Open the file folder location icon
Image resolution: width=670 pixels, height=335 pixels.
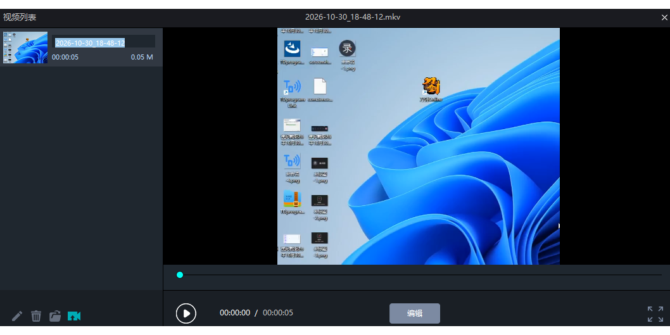[54, 316]
